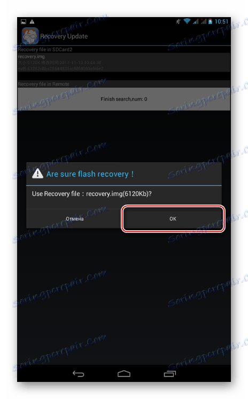The width and height of the screenshot is (248, 399).
Task: Tap the 10:51 clock in status bar
Action: pos(221,21)
